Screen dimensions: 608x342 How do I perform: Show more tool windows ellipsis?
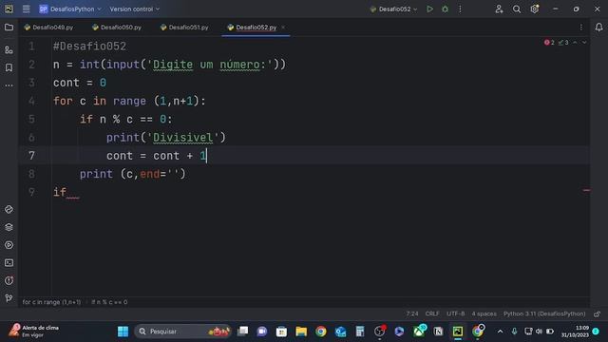(9, 85)
